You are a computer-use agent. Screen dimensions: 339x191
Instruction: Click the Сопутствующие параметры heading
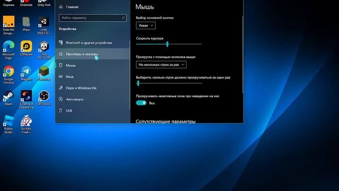pos(166,121)
